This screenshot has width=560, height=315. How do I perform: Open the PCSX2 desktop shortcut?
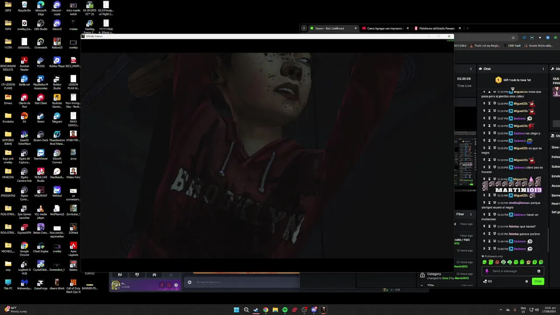click(41, 62)
